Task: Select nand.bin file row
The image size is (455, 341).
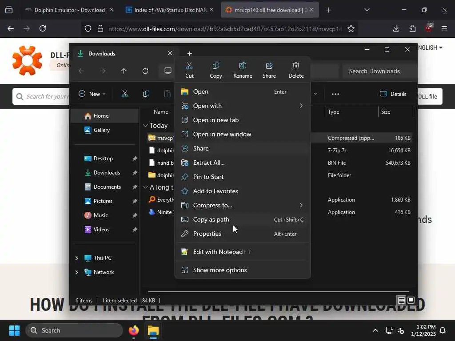Action: tap(280, 163)
